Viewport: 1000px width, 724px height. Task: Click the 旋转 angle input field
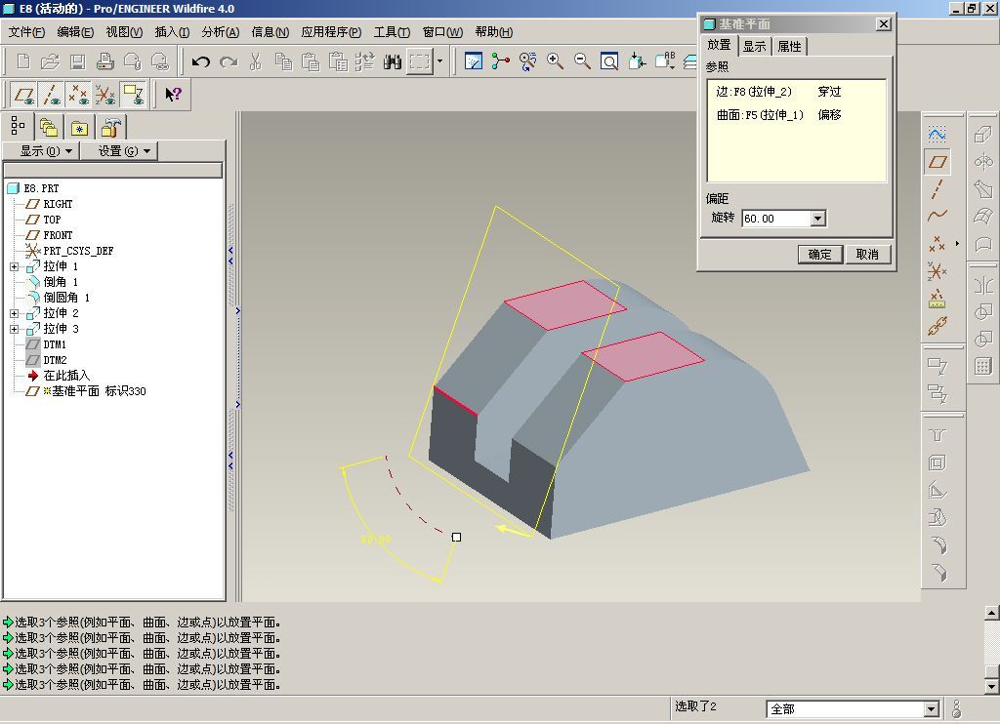(776, 219)
